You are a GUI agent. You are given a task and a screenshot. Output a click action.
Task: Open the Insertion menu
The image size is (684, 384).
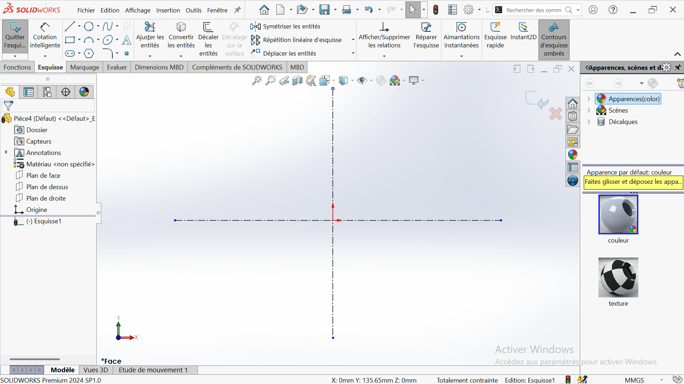[168, 10]
